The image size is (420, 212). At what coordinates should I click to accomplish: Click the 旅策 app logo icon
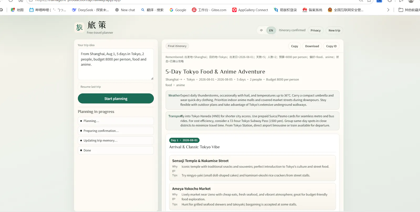coord(79,27)
